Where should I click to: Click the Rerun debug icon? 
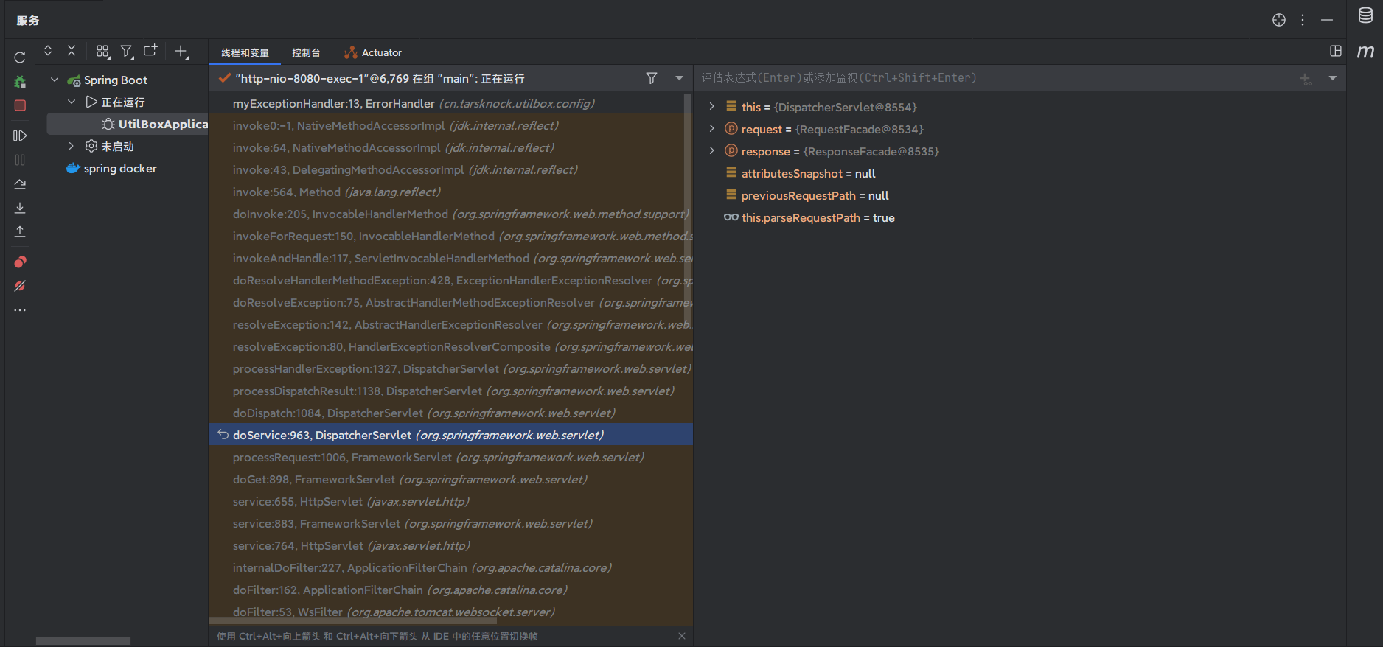[20, 57]
